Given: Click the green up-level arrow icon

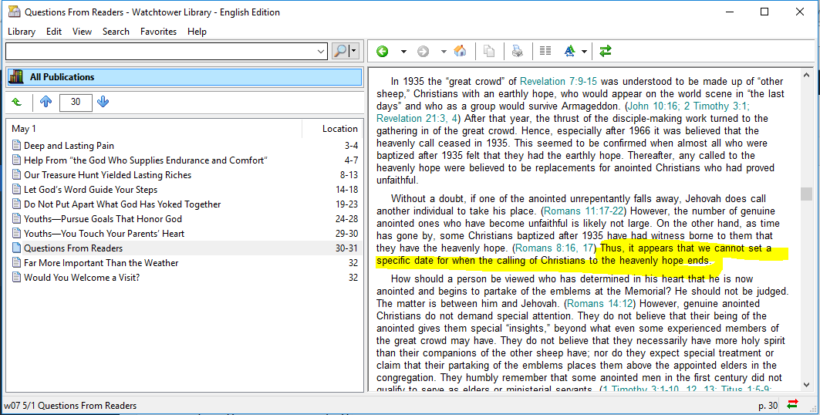Looking at the screenshot, I should pyautogui.click(x=17, y=102).
